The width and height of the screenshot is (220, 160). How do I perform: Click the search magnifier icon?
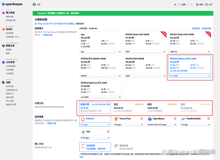coord(179,5)
